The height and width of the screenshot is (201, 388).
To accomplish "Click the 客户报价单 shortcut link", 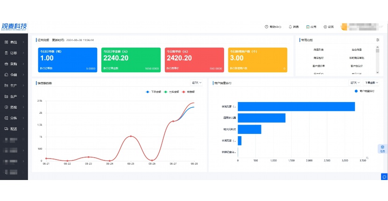I will point(319,66).
